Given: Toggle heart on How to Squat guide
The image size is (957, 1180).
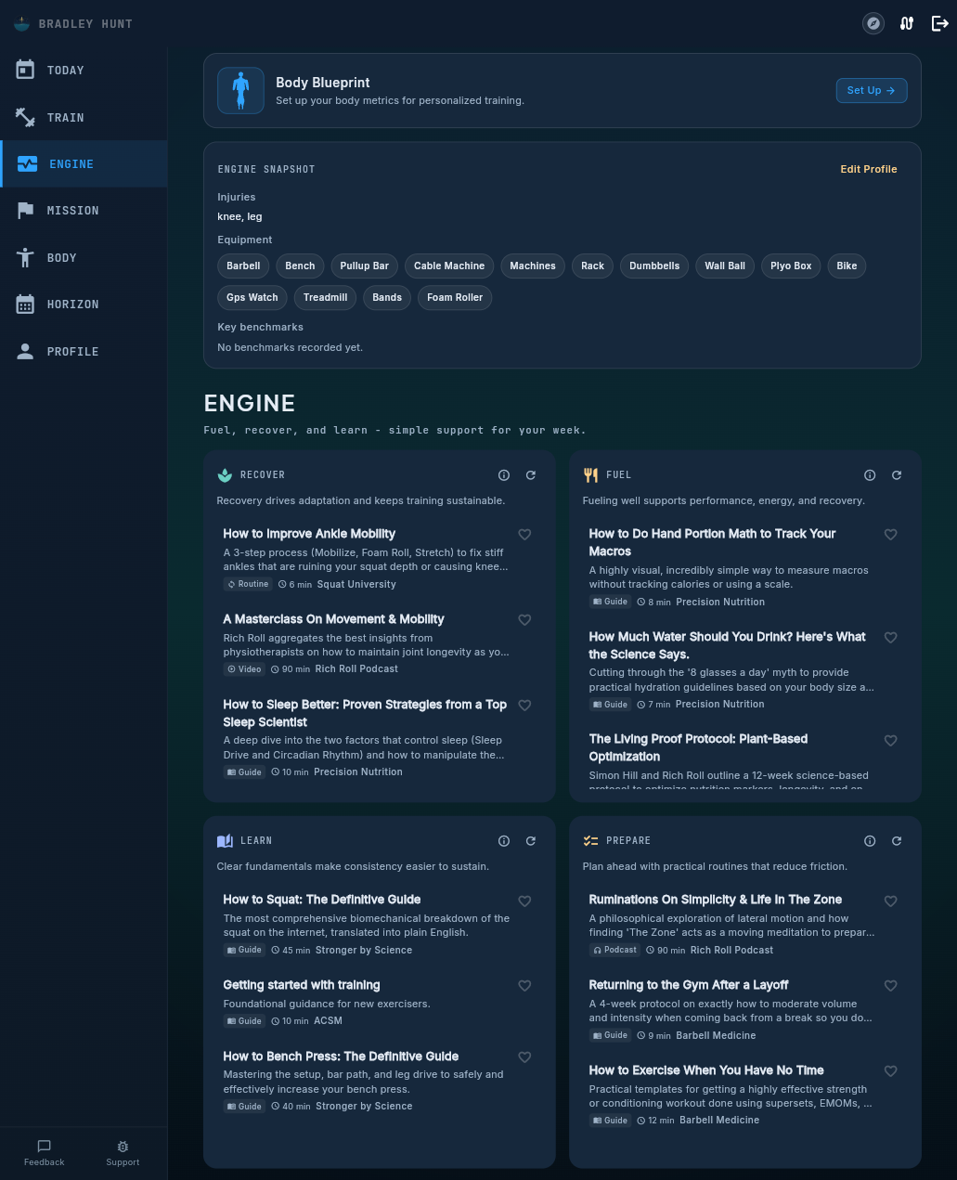Looking at the screenshot, I should click(x=524, y=901).
